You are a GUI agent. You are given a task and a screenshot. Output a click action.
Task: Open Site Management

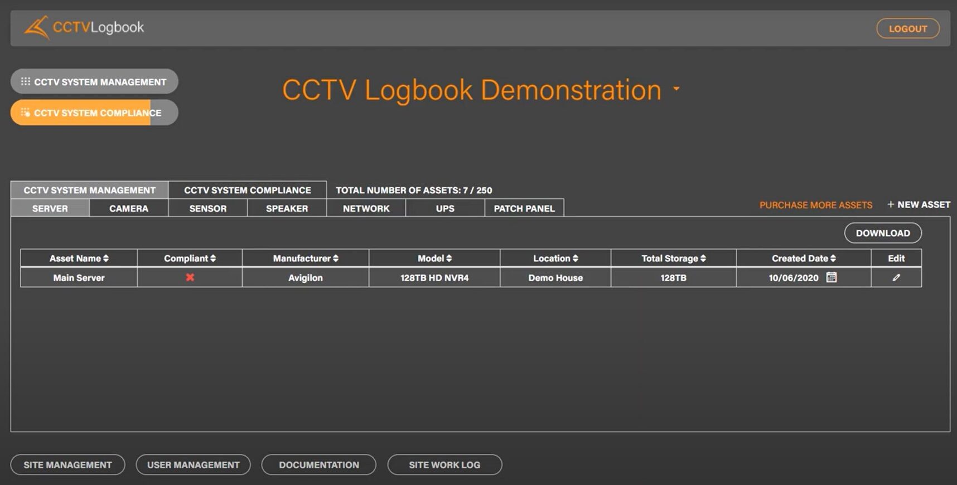[67, 464]
